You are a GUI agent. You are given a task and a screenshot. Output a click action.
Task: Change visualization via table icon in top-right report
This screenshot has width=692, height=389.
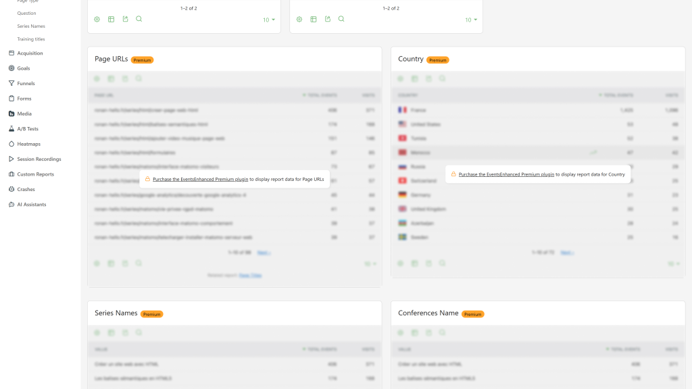(314, 20)
